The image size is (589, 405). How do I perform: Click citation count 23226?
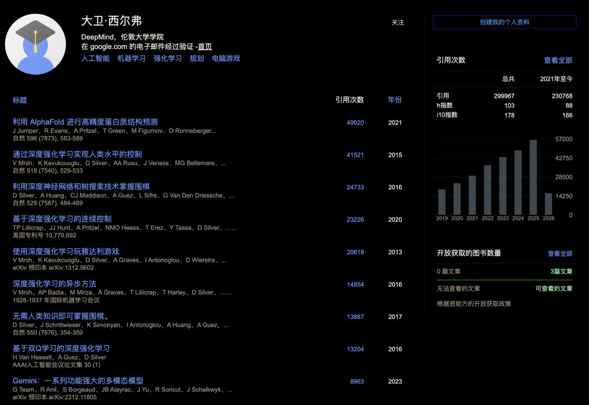(x=355, y=220)
